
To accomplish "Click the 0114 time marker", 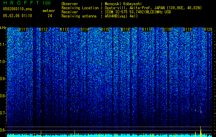I will coord(85,29).
